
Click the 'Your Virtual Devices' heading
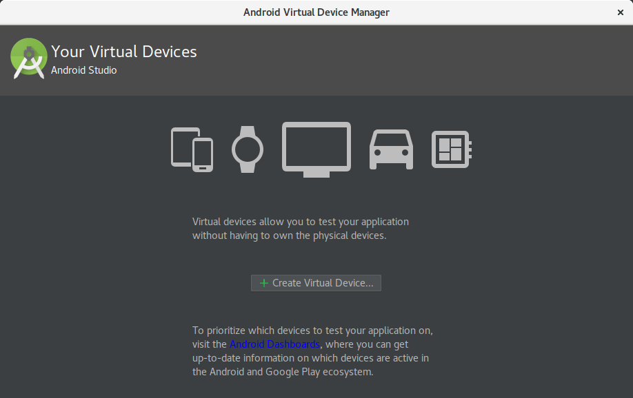tap(124, 52)
